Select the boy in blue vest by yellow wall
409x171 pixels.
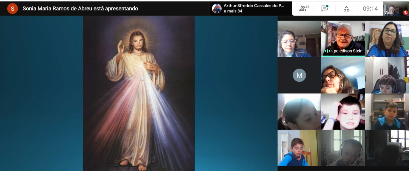point(299,148)
